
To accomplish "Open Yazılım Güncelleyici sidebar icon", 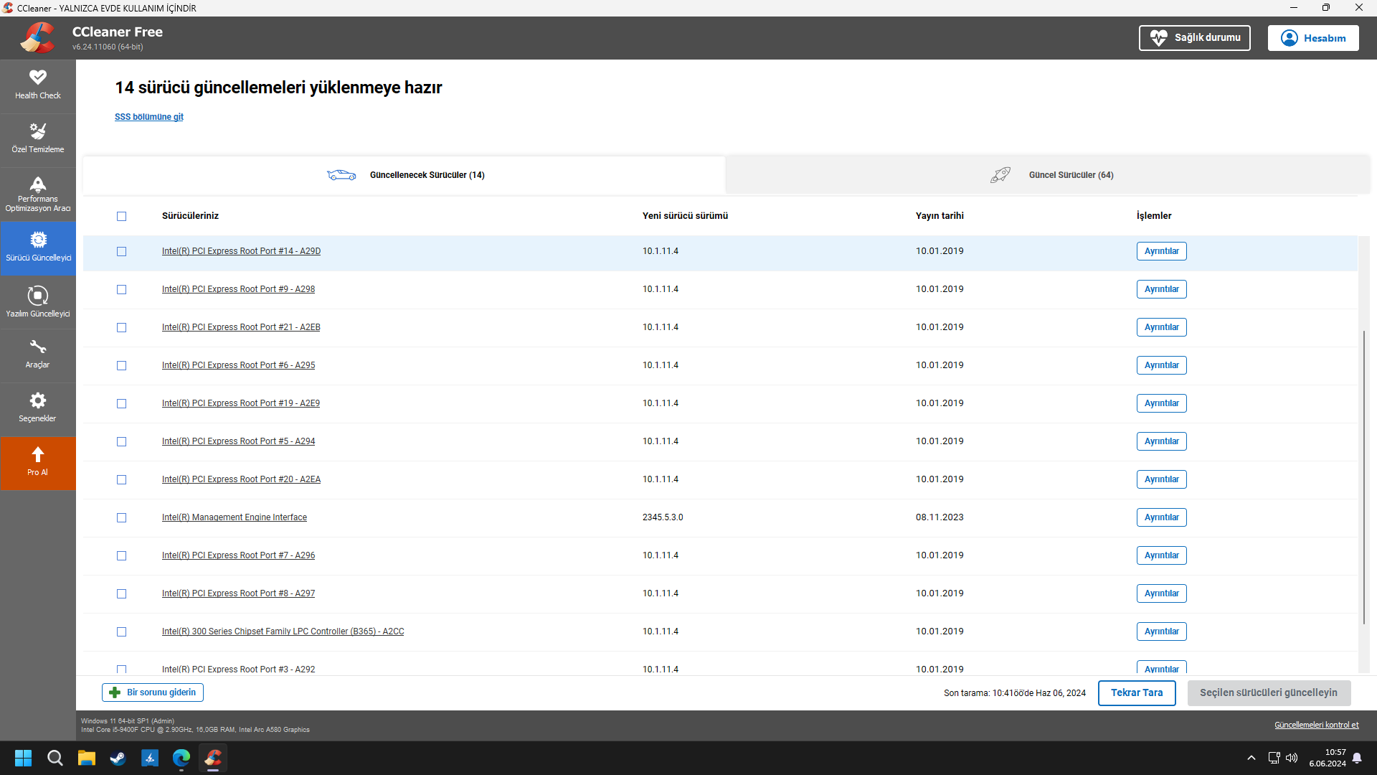I will pyautogui.click(x=38, y=296).
